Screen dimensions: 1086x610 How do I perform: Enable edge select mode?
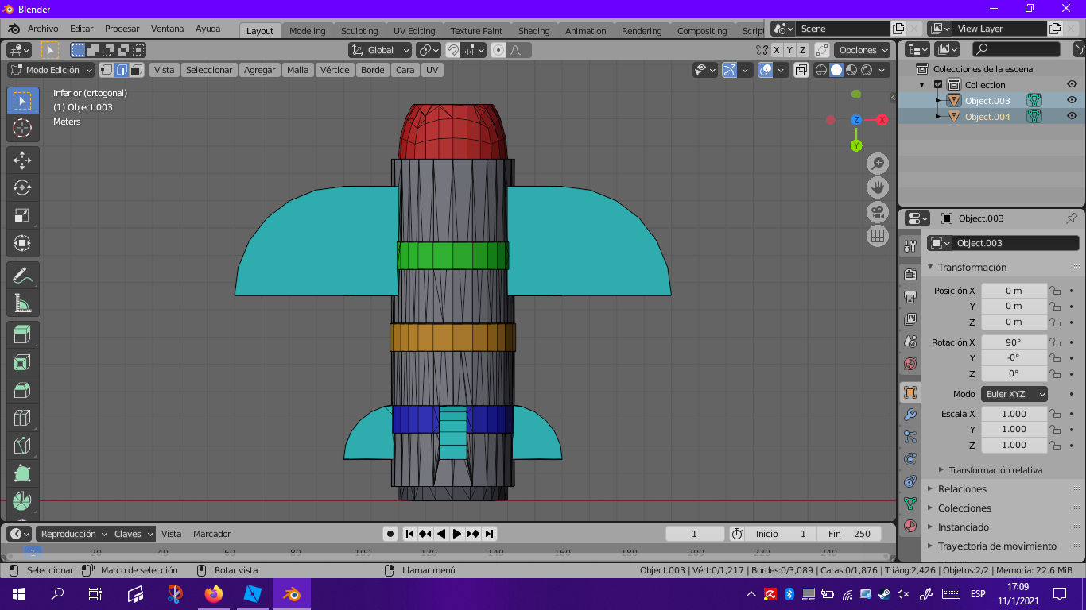click(122, 70)
